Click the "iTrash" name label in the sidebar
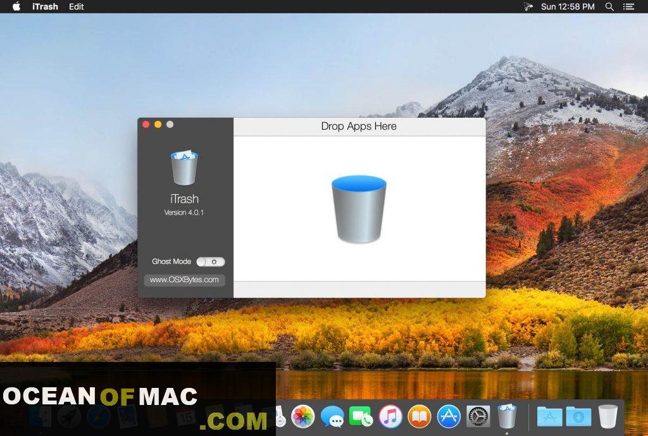 pos(184,199)
